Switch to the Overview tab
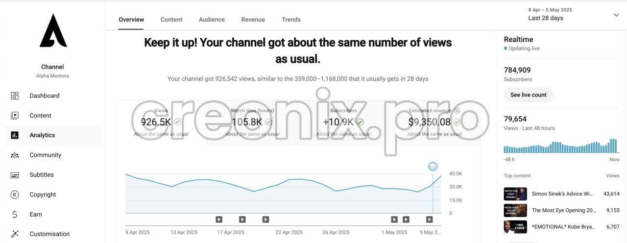The height and width of the screenshot is (243, 627). pos(131,20)
